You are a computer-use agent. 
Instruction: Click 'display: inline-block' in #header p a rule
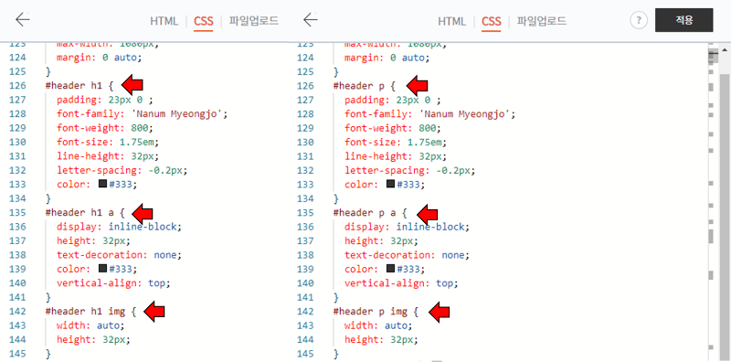(407, 227)
